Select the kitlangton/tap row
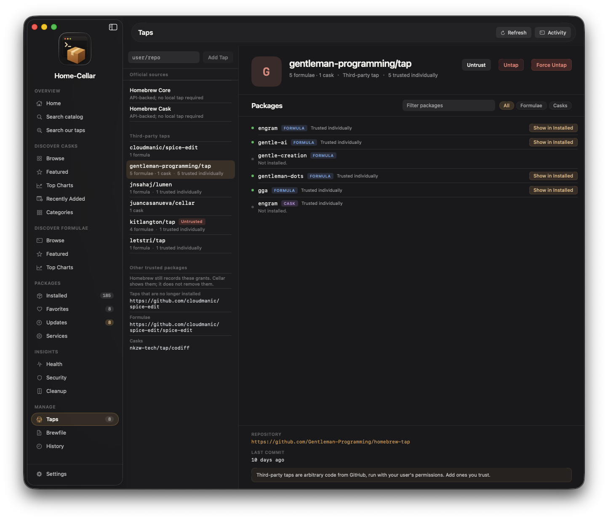The width and height of the screenshot is (608, 520). point(181,225)
